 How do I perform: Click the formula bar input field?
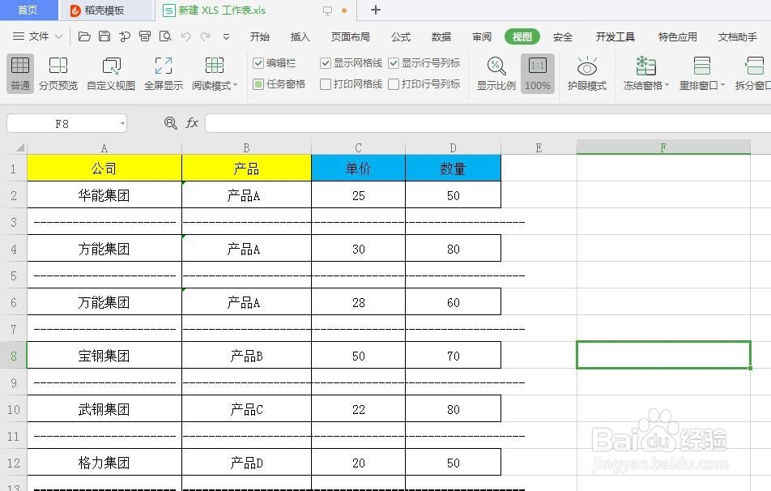[x=488, y=123]
